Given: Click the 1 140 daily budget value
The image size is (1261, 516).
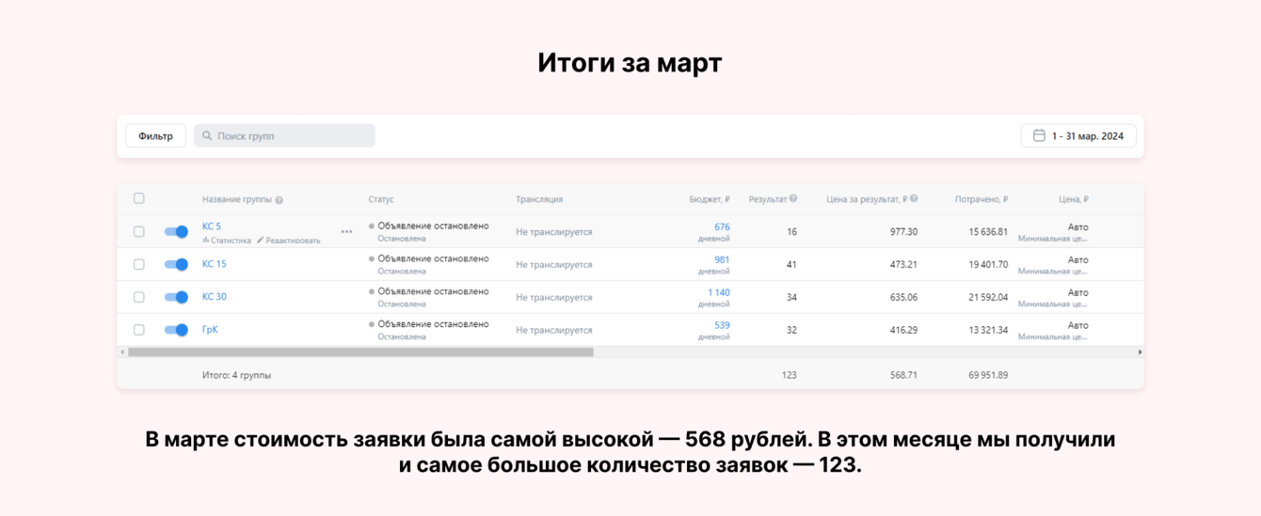Looking at the screenshot, I should pyautogui.click(x=719, y=293).
